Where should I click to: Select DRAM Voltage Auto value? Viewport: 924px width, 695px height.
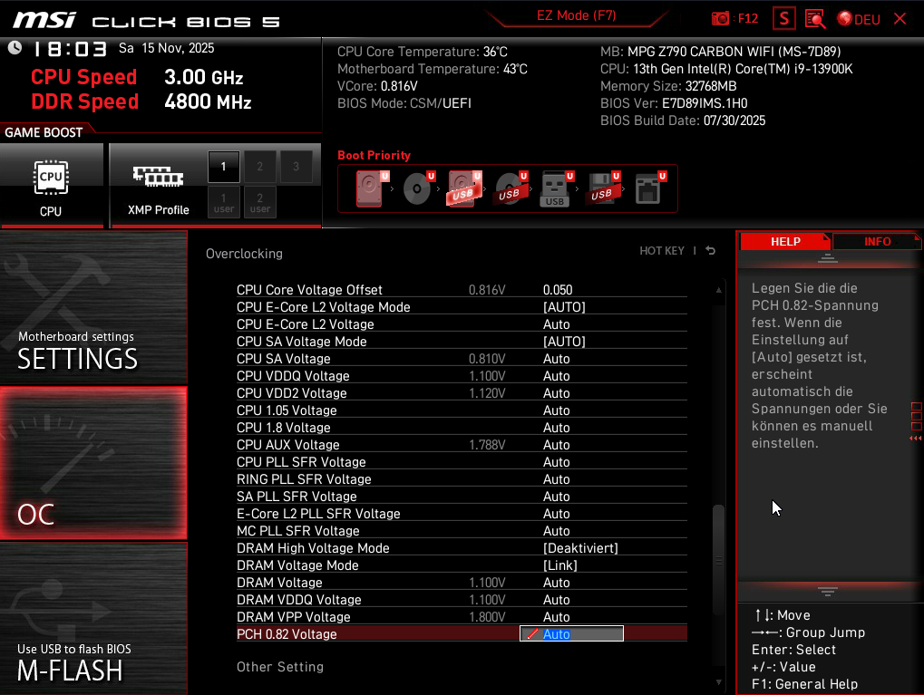[x=556, y=583]
